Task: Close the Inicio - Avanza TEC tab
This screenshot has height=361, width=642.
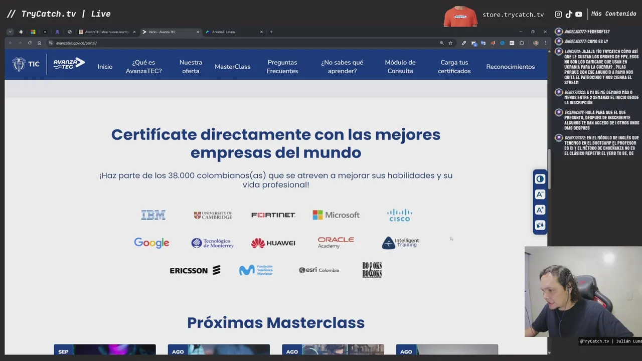Action: pos(198,32)
